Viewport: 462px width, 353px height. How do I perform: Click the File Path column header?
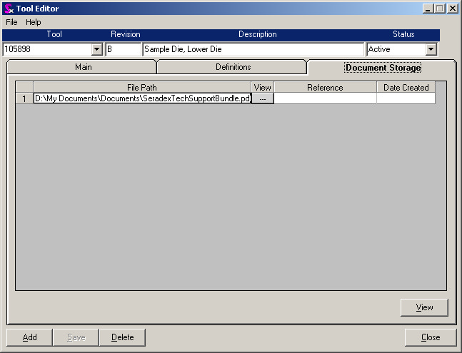coord(142,88)
